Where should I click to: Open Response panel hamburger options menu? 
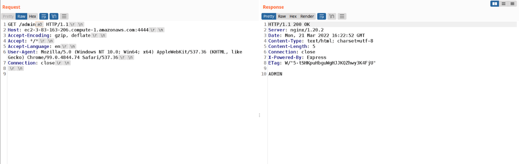[342, 16]
